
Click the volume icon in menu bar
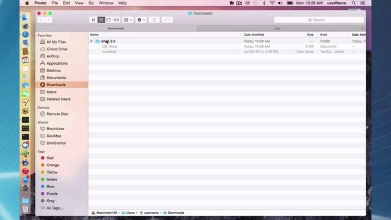(x=280, y=3)
